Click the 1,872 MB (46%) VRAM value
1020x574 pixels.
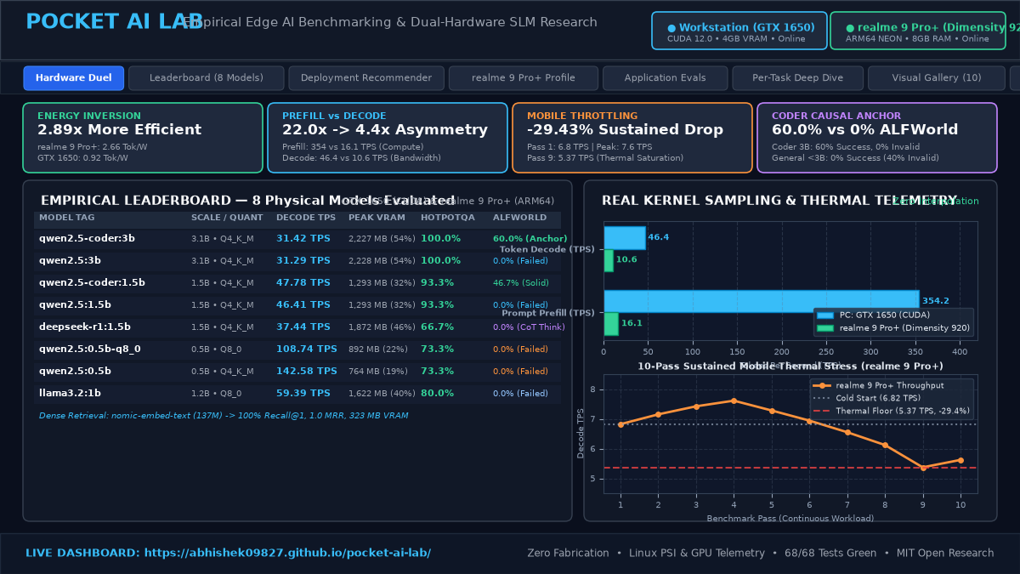[x=382, y=327]
